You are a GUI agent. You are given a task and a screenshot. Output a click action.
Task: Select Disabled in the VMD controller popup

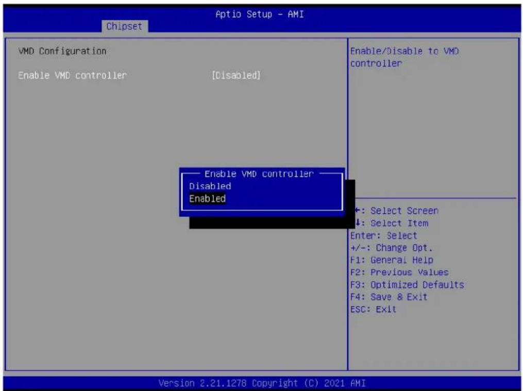pos(210,186)
